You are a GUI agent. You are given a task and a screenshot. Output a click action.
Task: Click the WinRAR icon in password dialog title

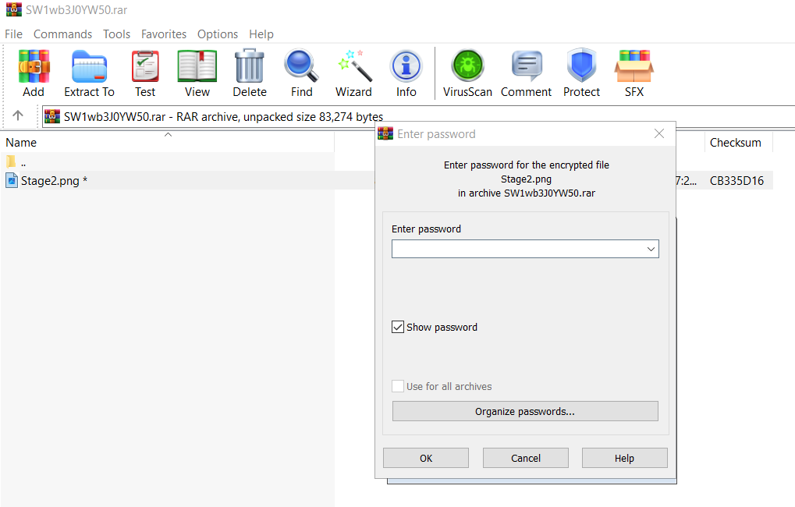tap(385, 133)
